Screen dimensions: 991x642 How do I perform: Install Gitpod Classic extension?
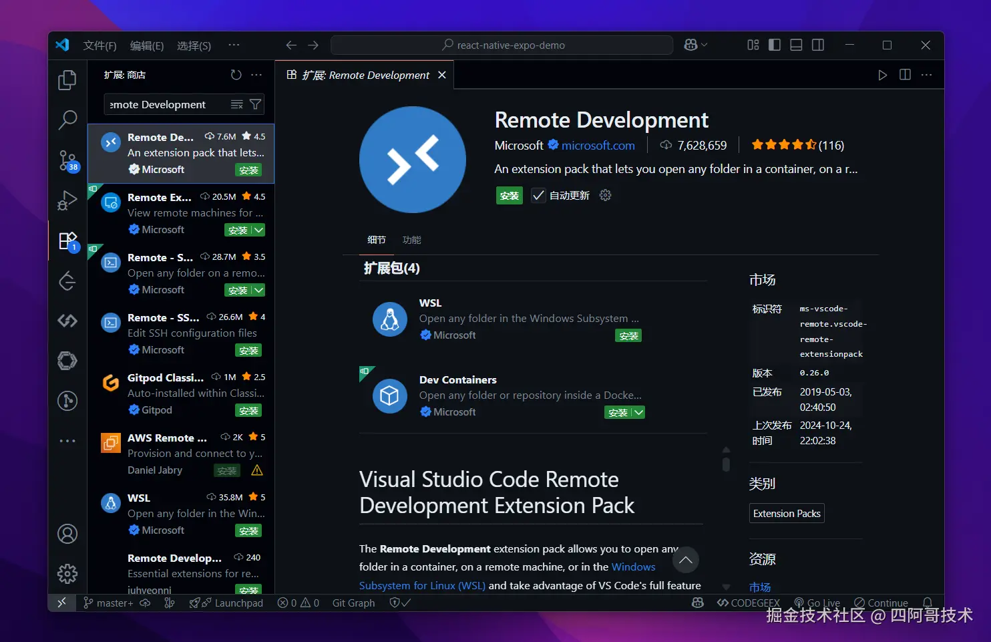point(248,411)
